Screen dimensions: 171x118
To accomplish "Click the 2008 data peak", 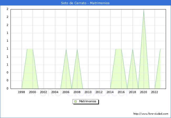I will click(77, 49).
